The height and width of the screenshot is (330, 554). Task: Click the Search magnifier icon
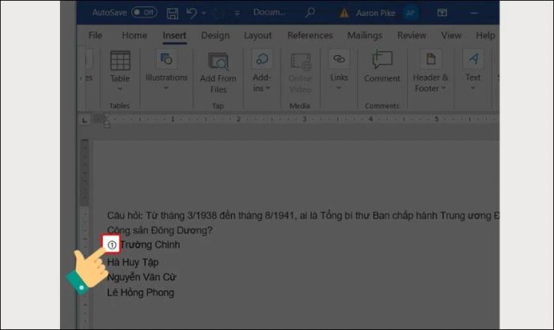[x=310, y=13]
